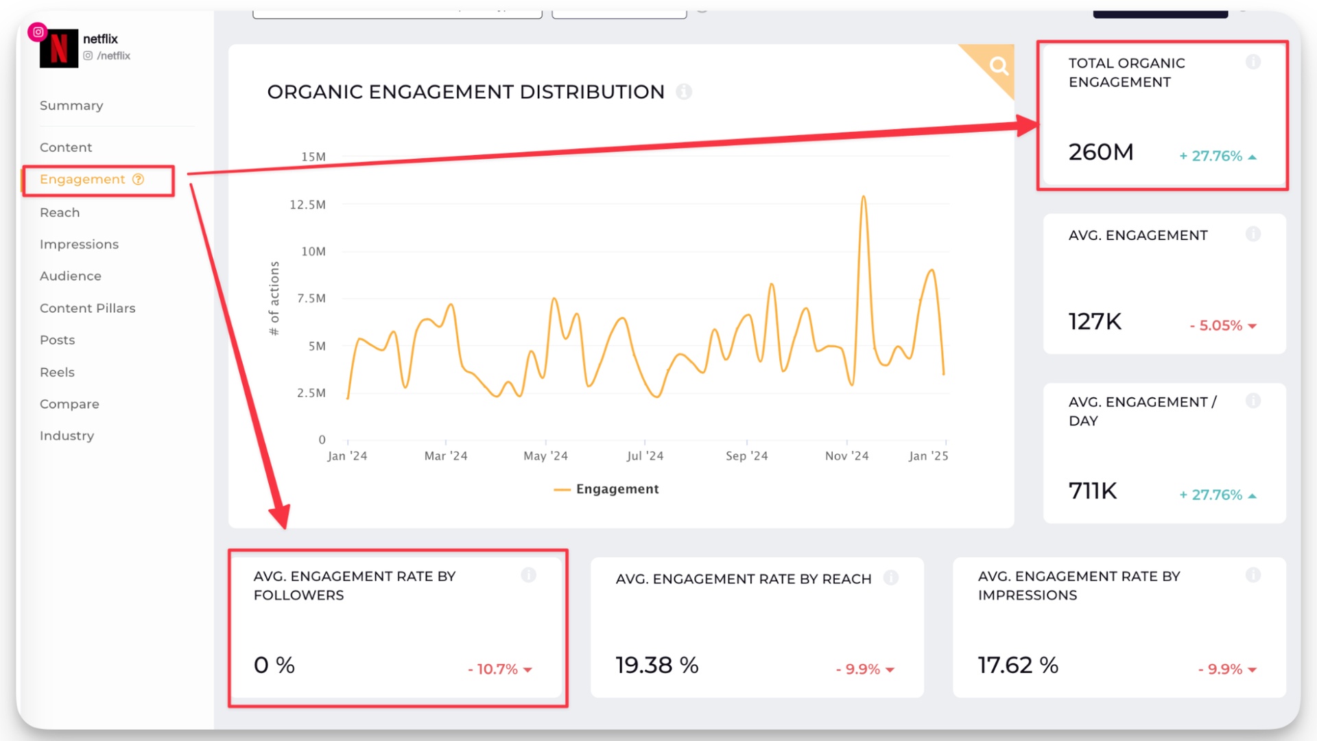Click info icon on Engagement Rate by Impressions card

[x=1253, y=576]
